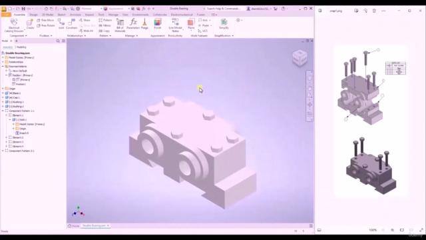Click the delete trash icon in image viewer
Image resolution: width=426 pixels, height=240 pixels.
pos(374,11)
